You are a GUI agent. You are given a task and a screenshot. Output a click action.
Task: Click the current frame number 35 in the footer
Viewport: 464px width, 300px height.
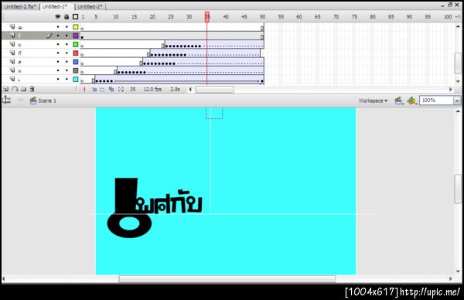[x=132, y=89]
